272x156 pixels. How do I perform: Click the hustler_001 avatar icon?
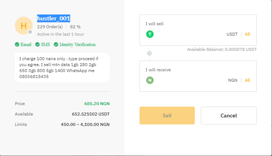[23, 26]
